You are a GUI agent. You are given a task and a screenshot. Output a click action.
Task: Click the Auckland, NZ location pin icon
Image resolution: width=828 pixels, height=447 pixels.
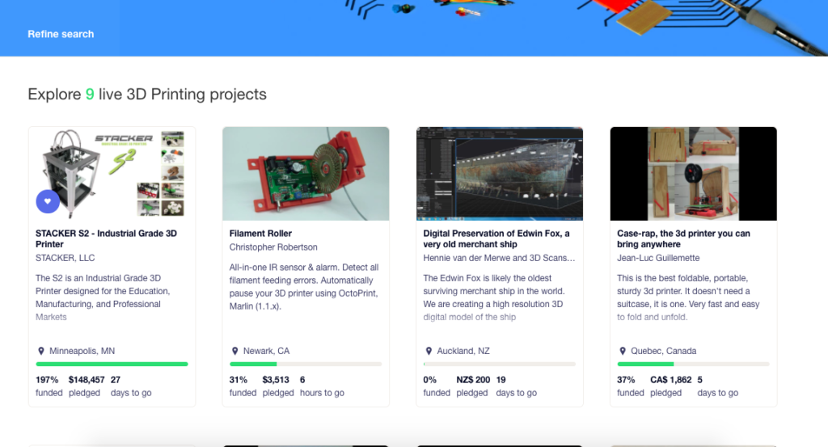coord(429,352)
